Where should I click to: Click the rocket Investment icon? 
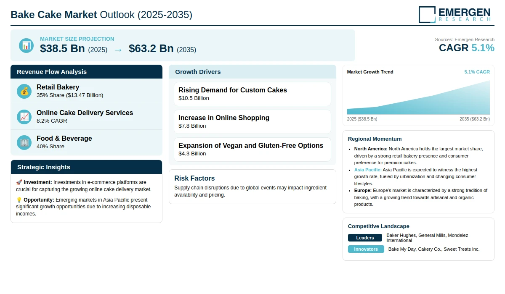point(19,182)
